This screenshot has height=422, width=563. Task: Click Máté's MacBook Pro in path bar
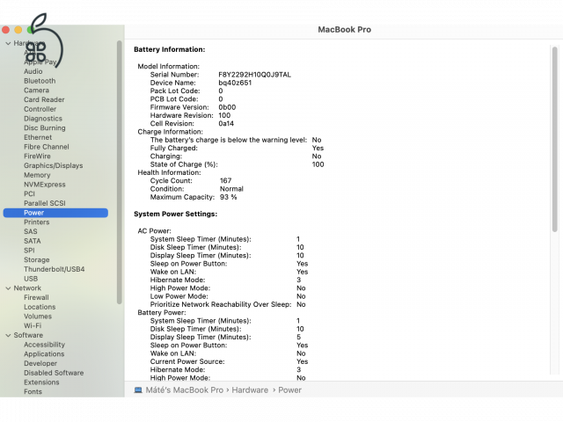tap(184, 390)
